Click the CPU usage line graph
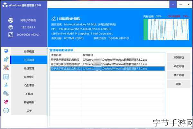Screen dimensions: 193x129 168,30
